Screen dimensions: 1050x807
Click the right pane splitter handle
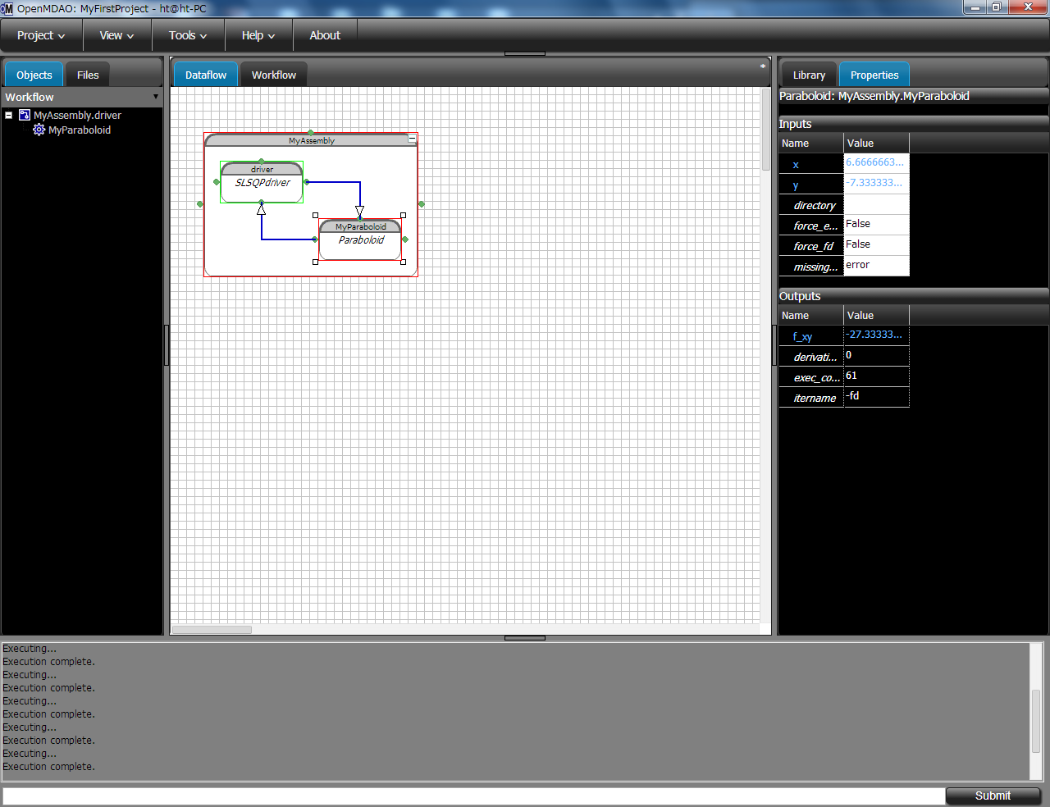(x=774, y=345)
